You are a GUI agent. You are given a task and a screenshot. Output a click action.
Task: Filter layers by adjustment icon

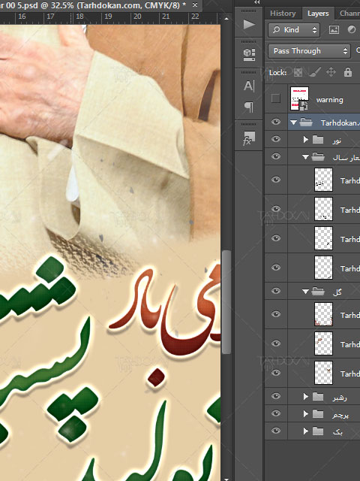click(x=352, y=29)
